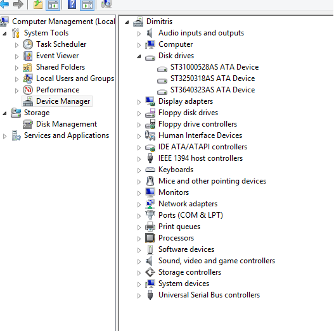Select ST31000528AS ATA Device disk icon

162,68
